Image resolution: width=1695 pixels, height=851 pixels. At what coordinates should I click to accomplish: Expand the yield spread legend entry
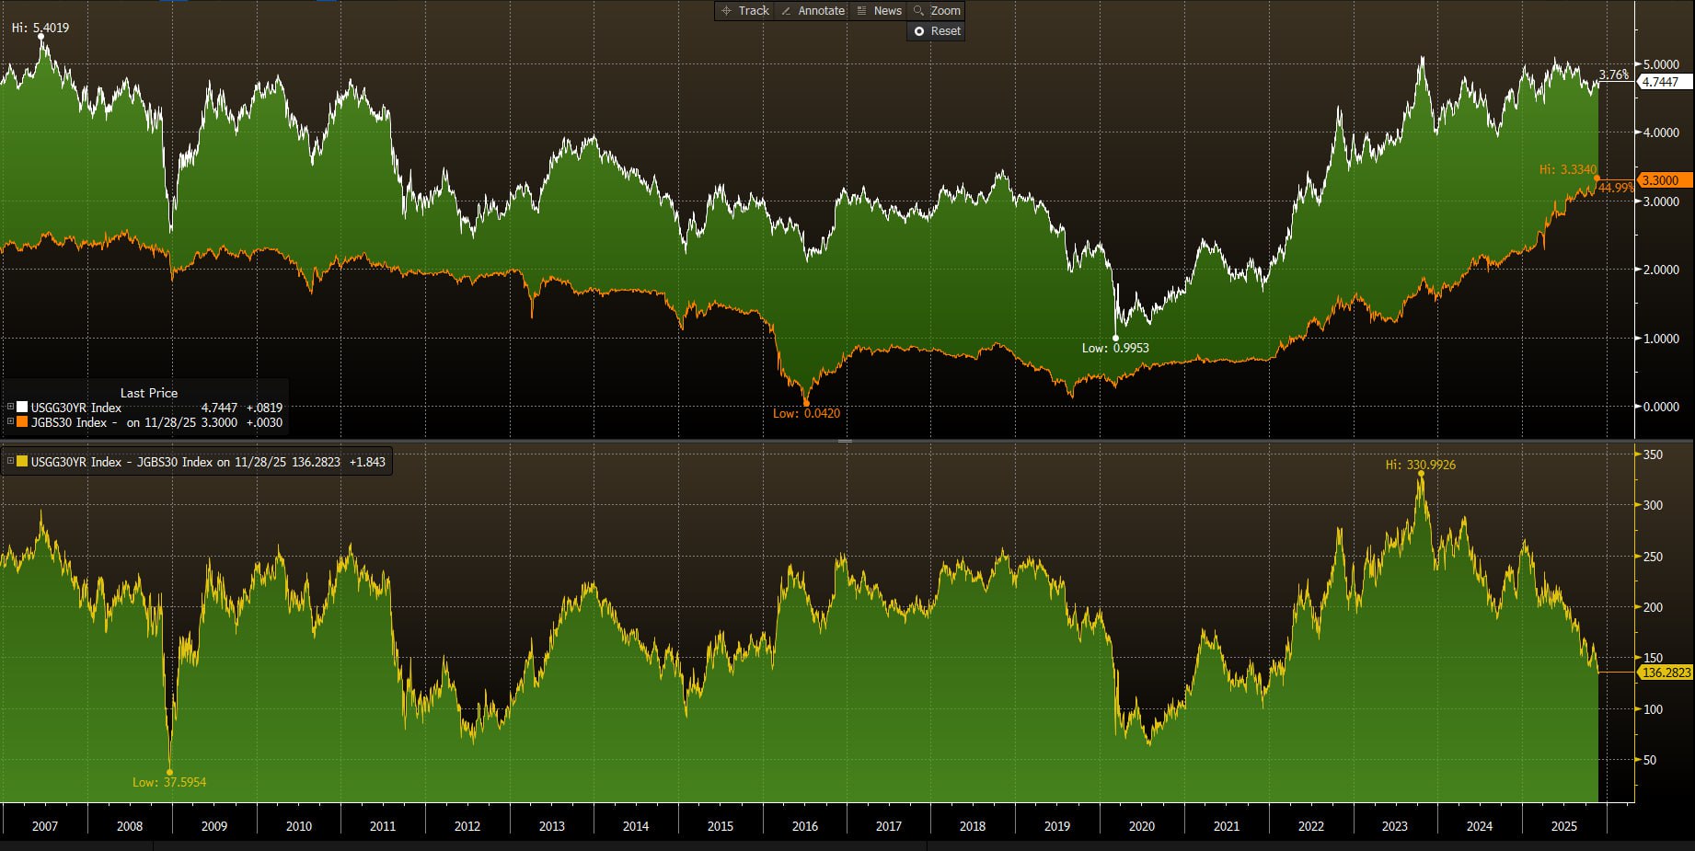(x=11, y=462)
